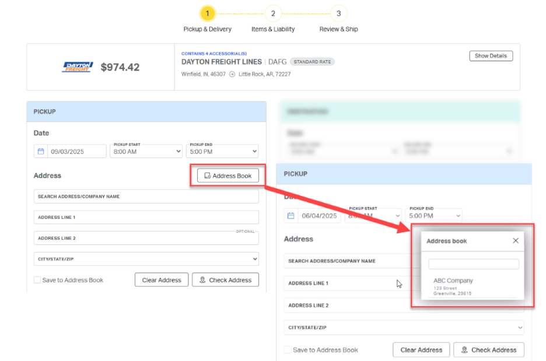The width and height of the screenshot is (546, 361).
Task: Click Search Address/Company Name field in left panel
Action: [146, 197]
